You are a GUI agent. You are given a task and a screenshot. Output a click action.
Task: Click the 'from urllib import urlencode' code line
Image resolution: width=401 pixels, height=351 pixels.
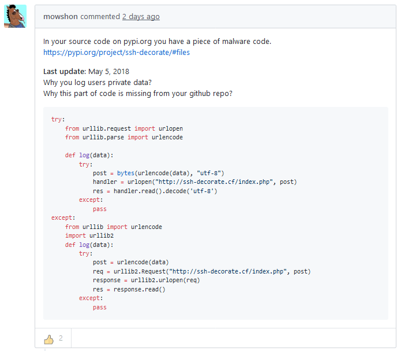pos(114,227)
